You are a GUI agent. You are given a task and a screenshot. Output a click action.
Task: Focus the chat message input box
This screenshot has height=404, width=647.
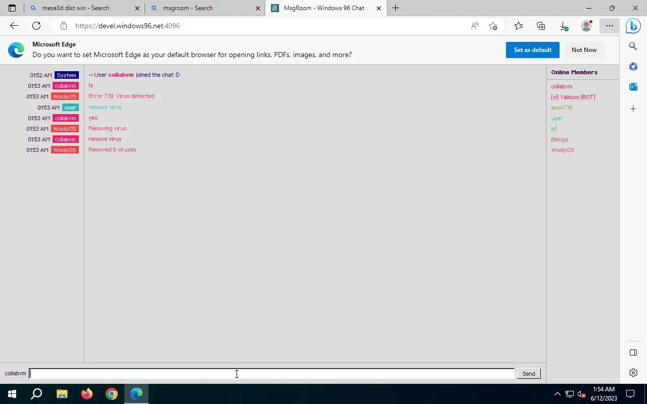[x=271, y=374]
